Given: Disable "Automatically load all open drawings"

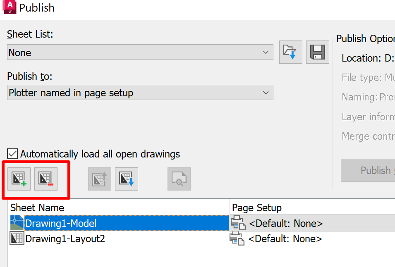Looking at the screenshot, I should (x=12, y=154).
